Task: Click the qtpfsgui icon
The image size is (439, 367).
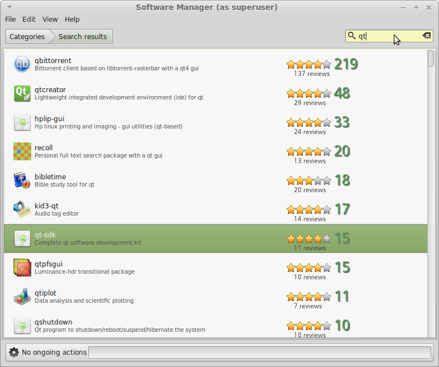Action: 22,268
